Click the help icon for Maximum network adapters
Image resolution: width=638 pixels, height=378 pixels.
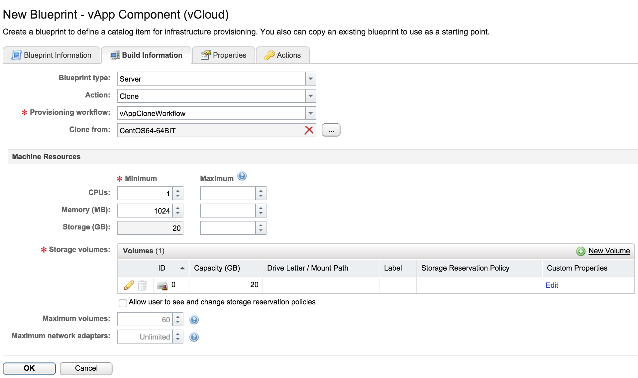[194, 337]
